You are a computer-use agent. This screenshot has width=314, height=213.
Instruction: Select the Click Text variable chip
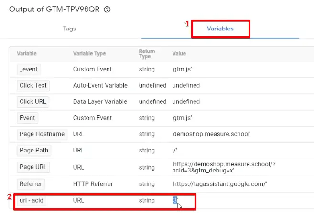tap(33, 85)
